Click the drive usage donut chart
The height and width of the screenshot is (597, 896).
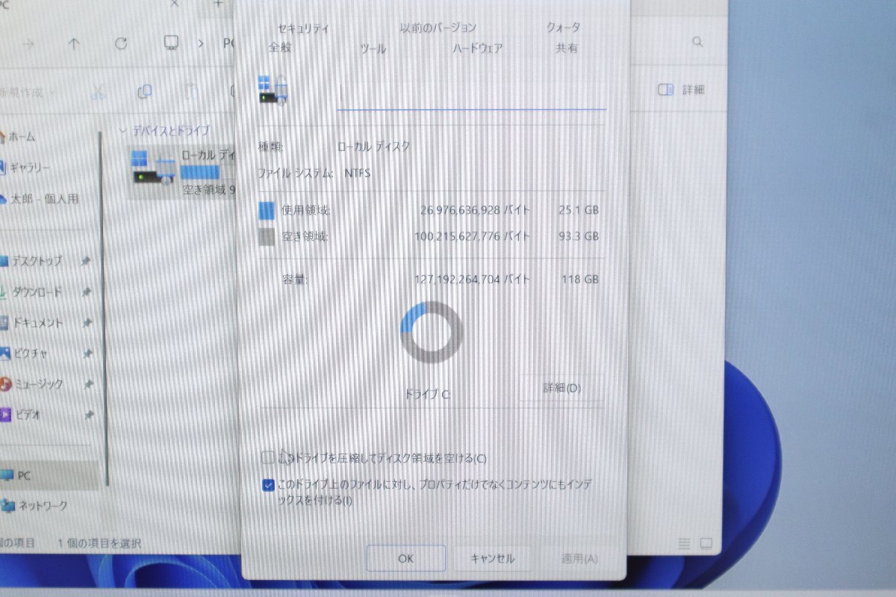coord(432,332)
